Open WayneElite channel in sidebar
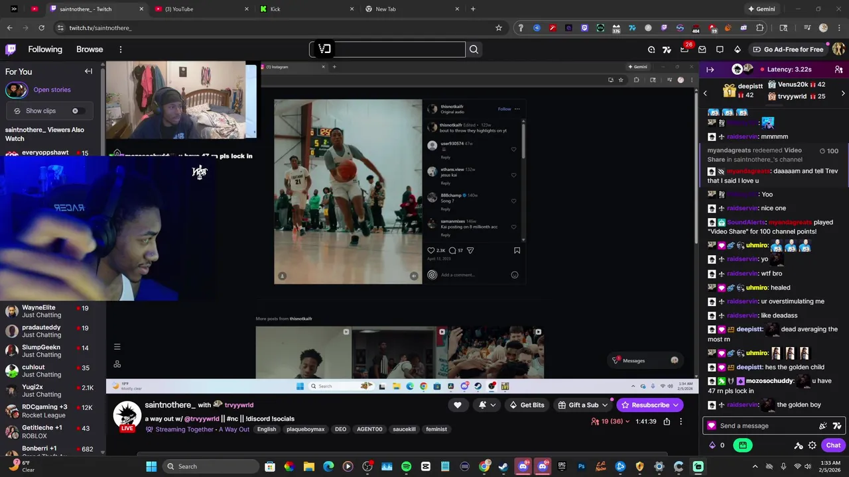 click(53, 311)
